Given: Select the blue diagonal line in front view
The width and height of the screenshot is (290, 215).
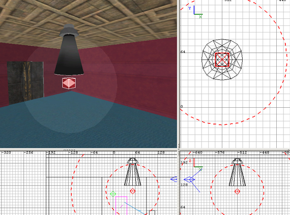Looking at the screenshot, I should point(135,208).
